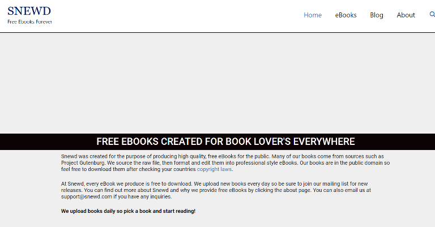Open the About menu item
Viewport: 435px width, 227px height.
pos(406,15)
